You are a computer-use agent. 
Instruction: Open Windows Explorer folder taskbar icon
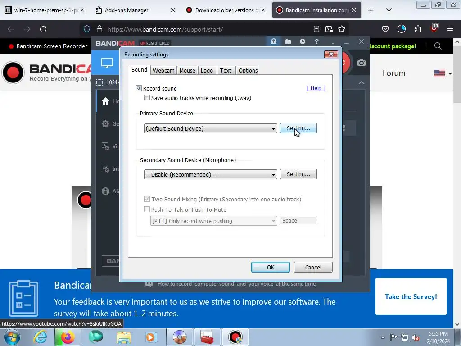pyautogui.click(x=124, y=337)
